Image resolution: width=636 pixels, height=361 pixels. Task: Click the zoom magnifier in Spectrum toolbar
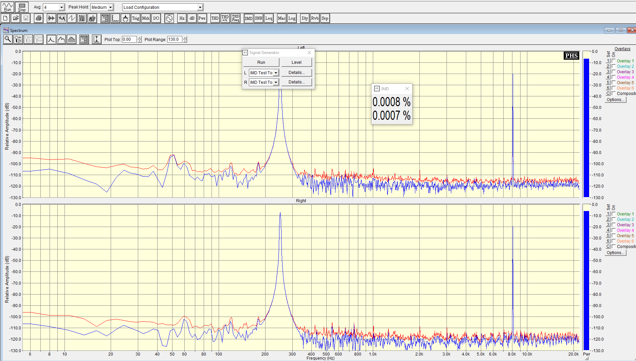8,39
